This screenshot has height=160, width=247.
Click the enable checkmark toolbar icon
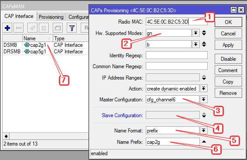(32, 28)
